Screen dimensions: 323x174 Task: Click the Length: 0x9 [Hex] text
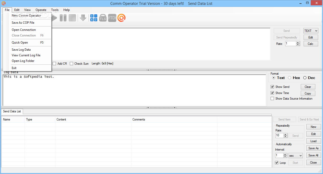(102, 63)
